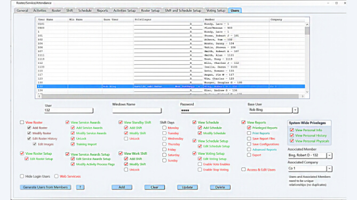Open Associated Company dropdown arrow
357x200 pixels.
(x=329, y=169)
